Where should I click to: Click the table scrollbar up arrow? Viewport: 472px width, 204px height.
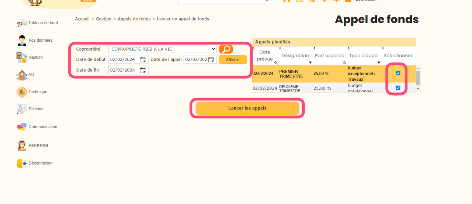point(418,68)
